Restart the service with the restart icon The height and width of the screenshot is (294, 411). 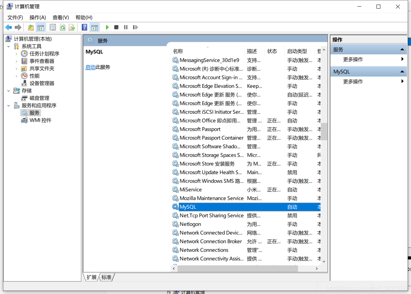pyautogui.click(x=135, y=27)
